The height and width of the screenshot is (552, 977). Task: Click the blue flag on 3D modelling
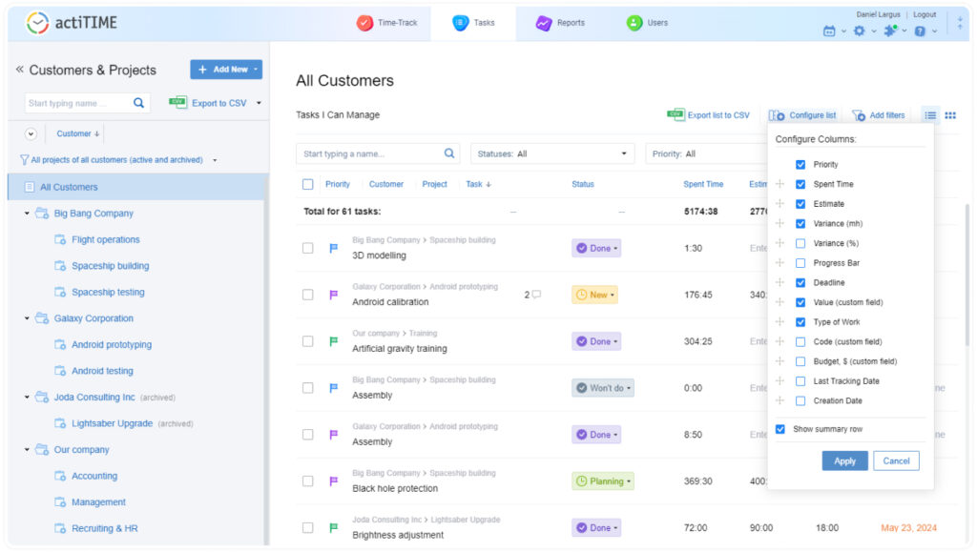tap(334, 248)
